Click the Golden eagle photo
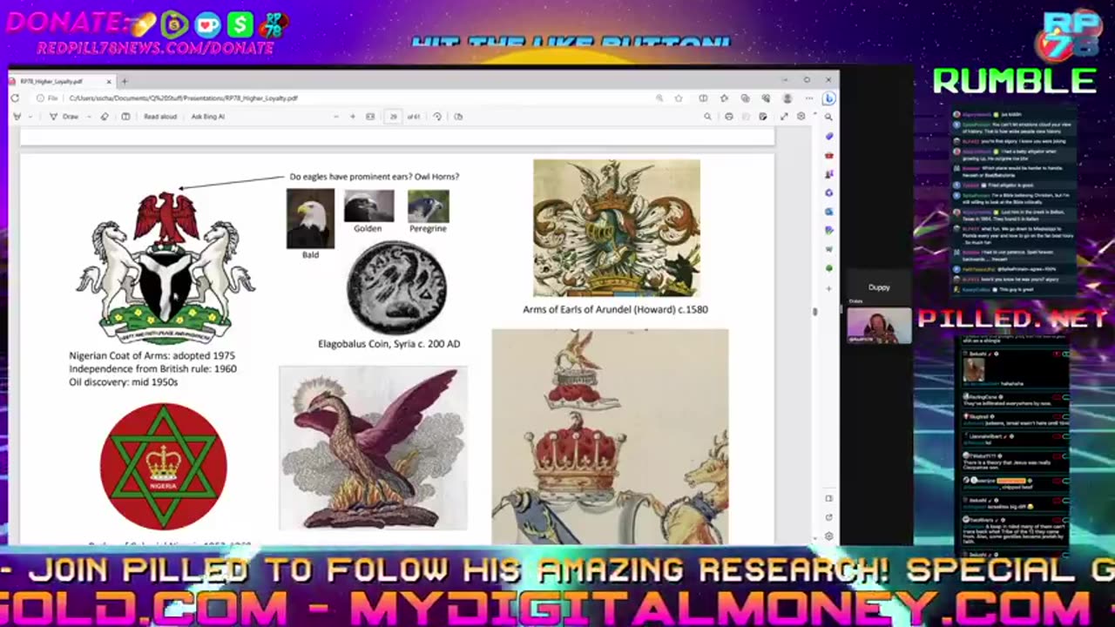Screen dimensions: 1115x627 368,206
